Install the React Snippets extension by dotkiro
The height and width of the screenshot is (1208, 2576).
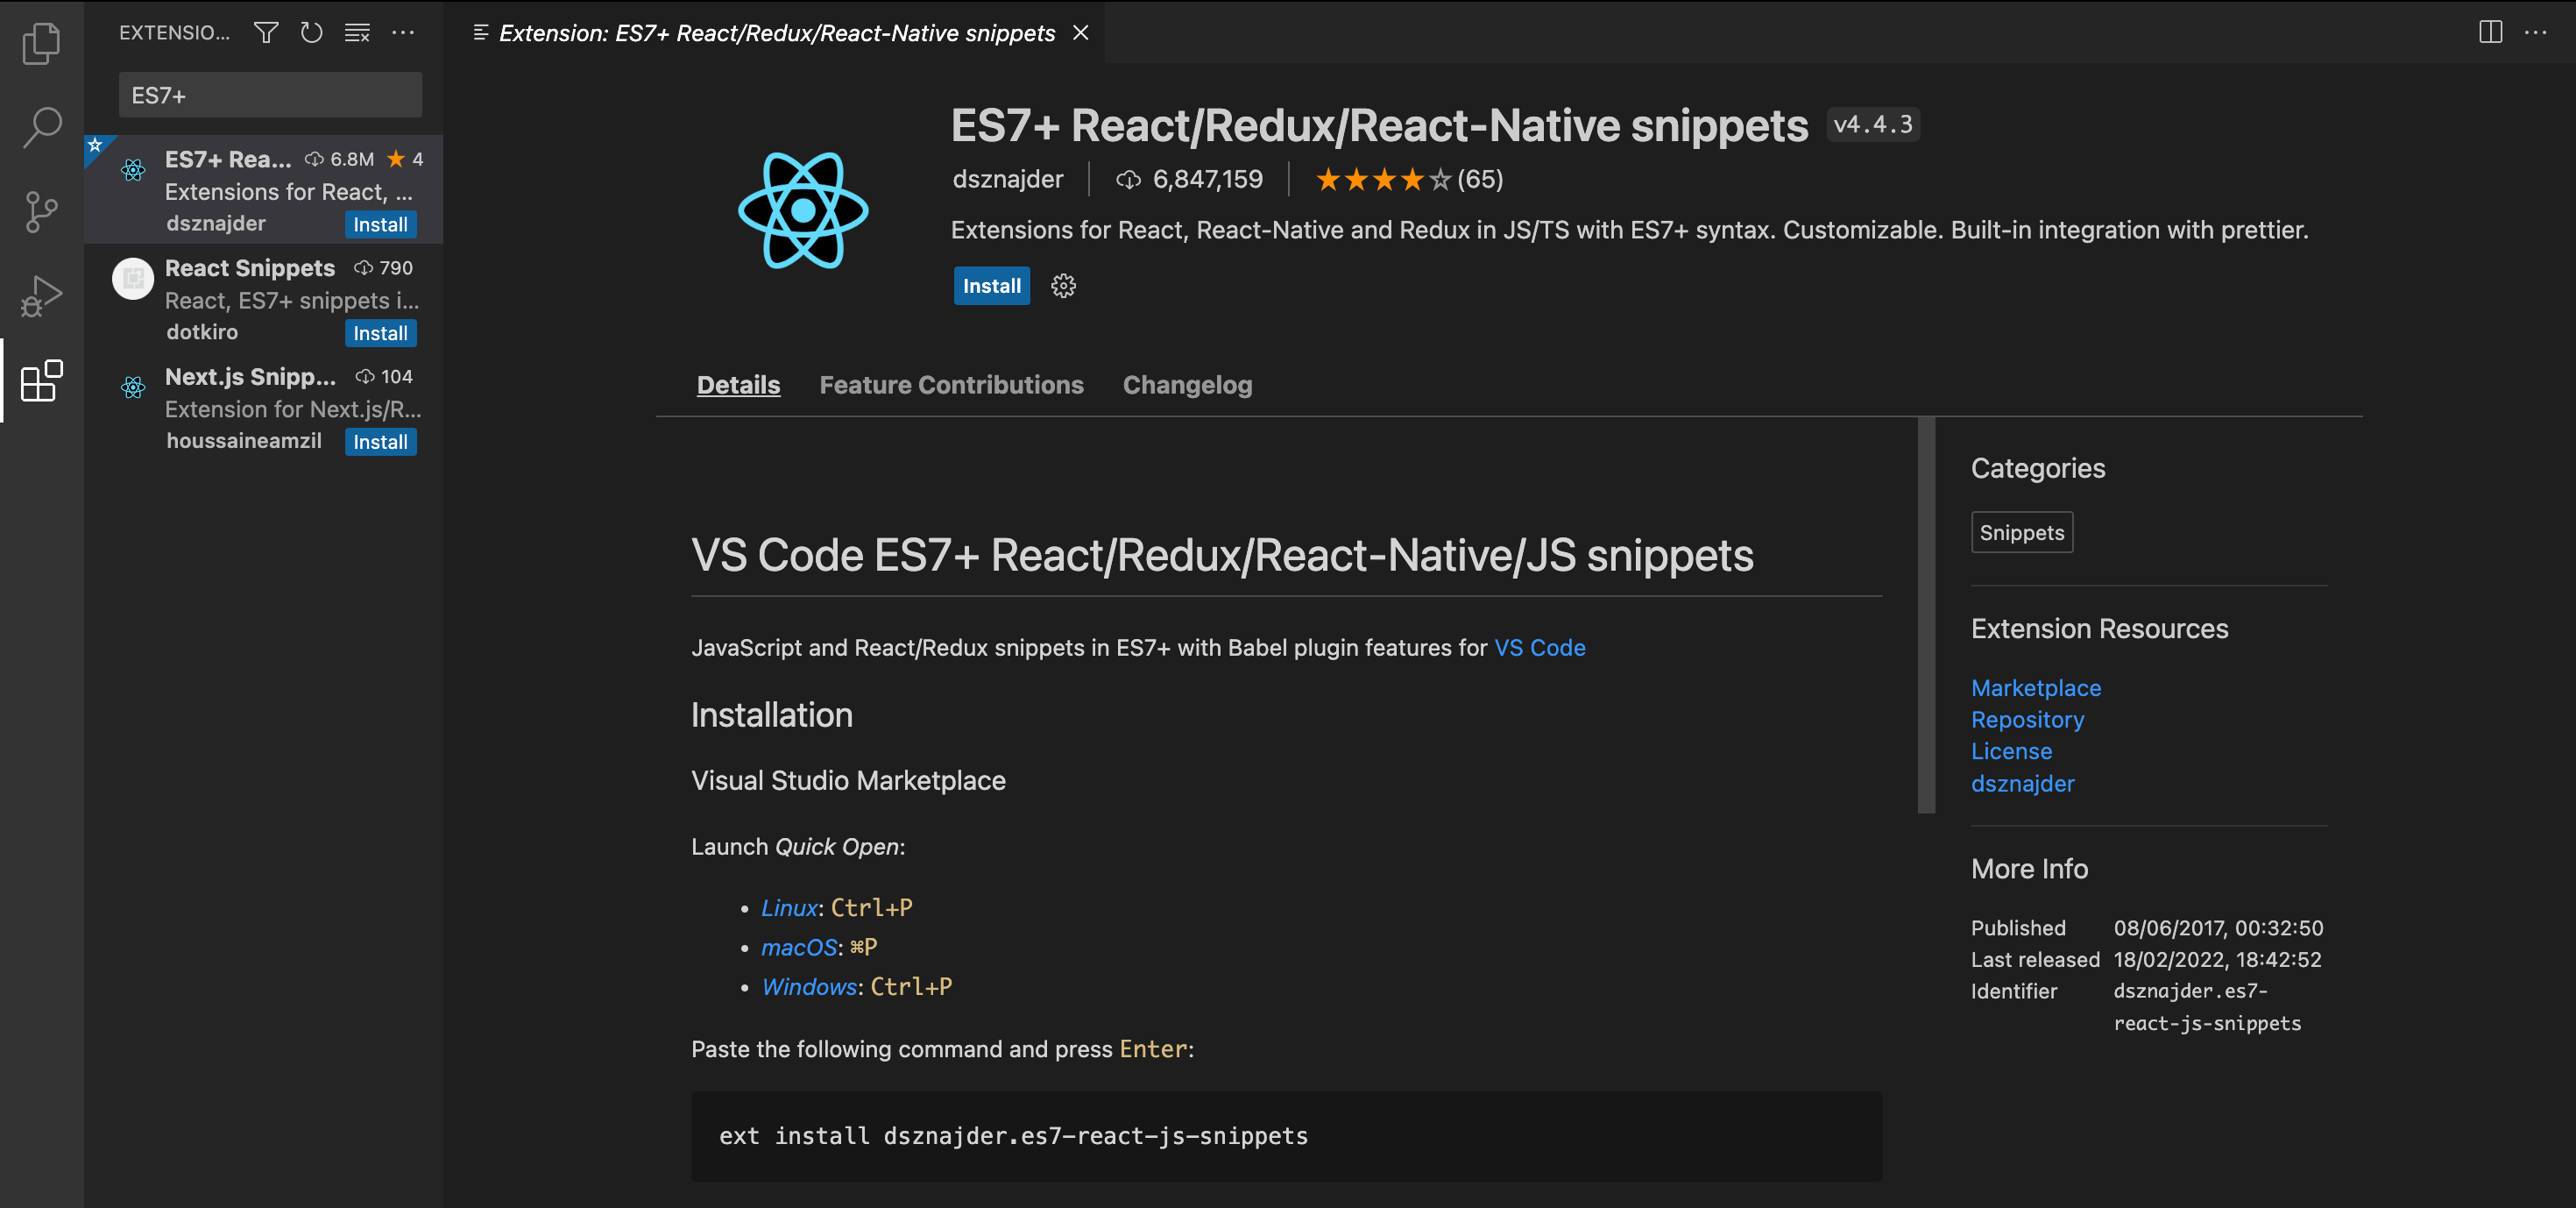click(x=380, y=332)
